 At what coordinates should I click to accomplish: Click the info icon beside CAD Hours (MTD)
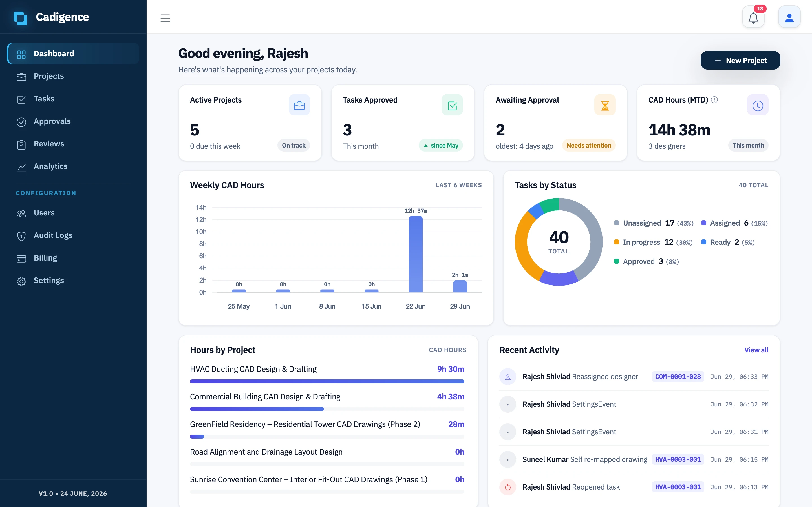714,100
